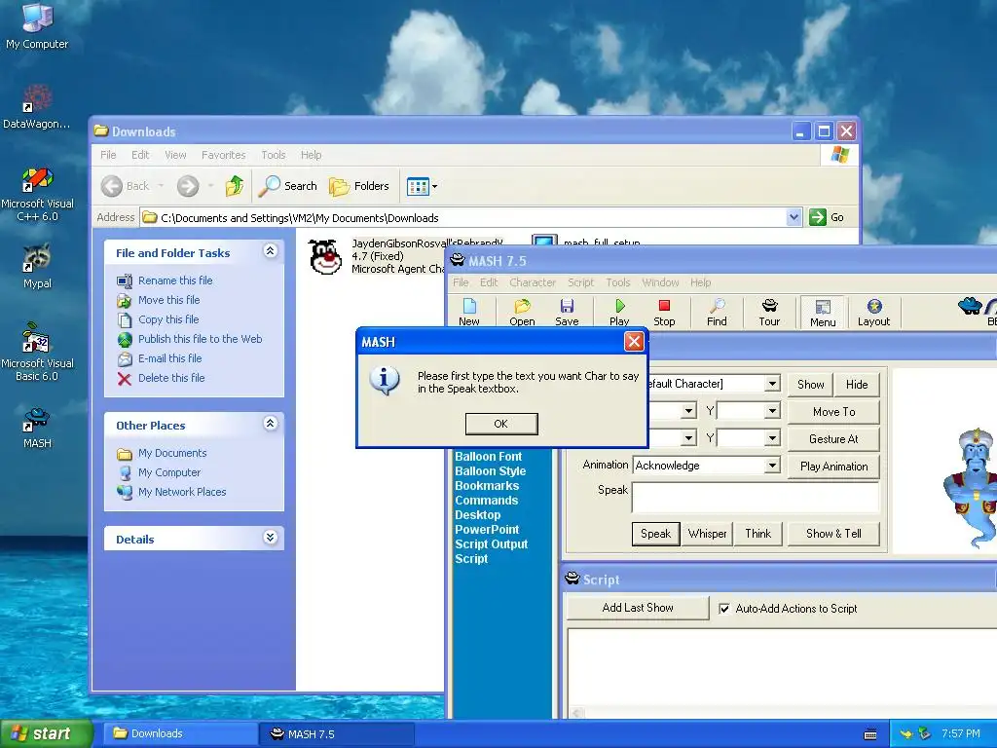Image resolution: width=997 pixels, height=748 pixels.
Task: Select Bookmarks in MASH menu list
Action: 487,486
